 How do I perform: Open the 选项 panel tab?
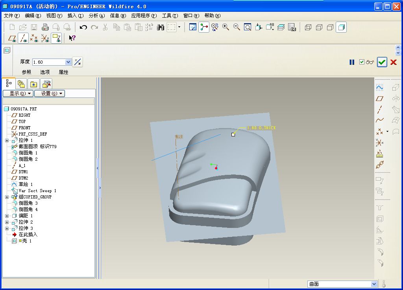[x=45, y=72]
